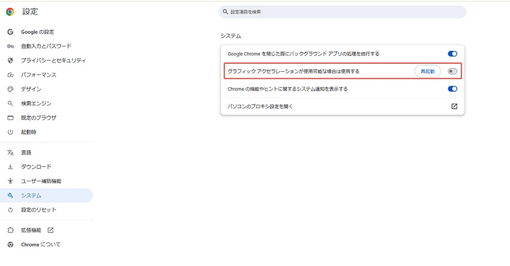Toggle Chrome feature and hint system notifications
Viewport: 510px width, 266px height.
[453, 89]
